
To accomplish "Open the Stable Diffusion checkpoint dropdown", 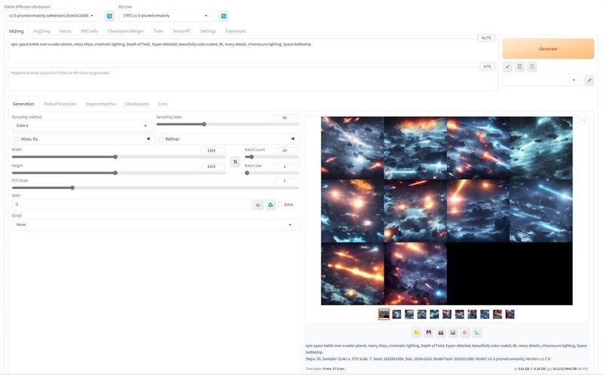I will (51, 15).
